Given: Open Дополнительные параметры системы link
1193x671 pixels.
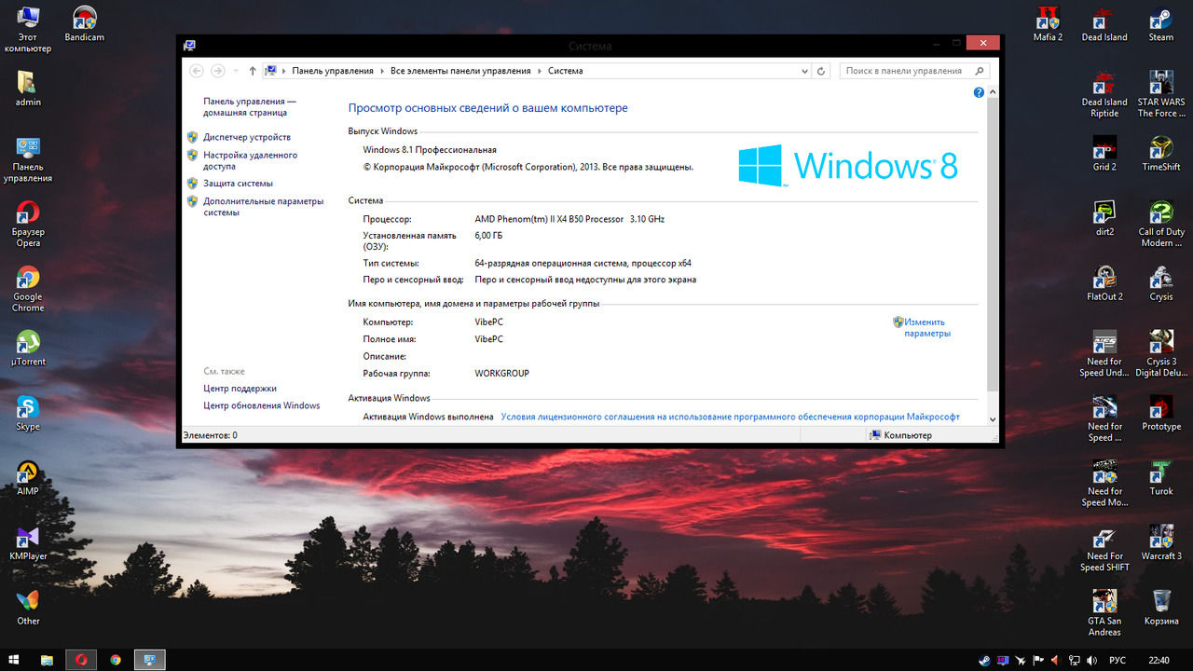Looking at the screenshot, I should [x=264, y=207].
